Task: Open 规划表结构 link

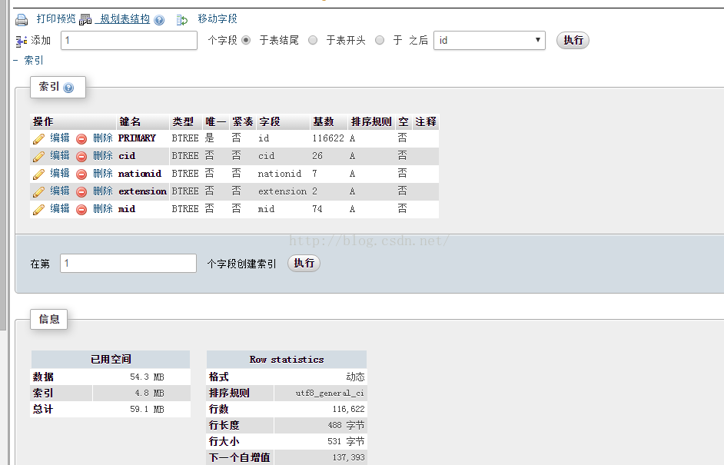Action: (123, 19)
